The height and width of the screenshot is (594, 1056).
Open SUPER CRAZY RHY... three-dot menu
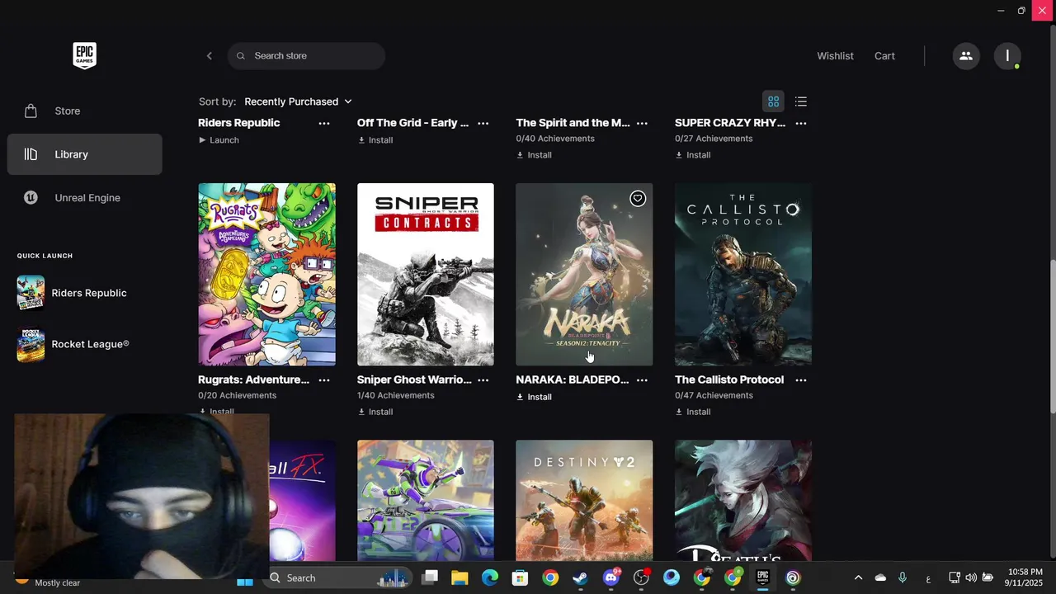click(x=801, y=123)
